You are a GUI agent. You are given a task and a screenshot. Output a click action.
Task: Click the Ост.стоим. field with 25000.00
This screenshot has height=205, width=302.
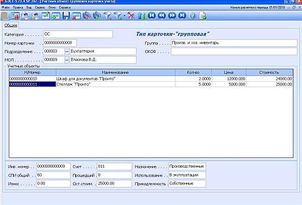pos(114,184)
